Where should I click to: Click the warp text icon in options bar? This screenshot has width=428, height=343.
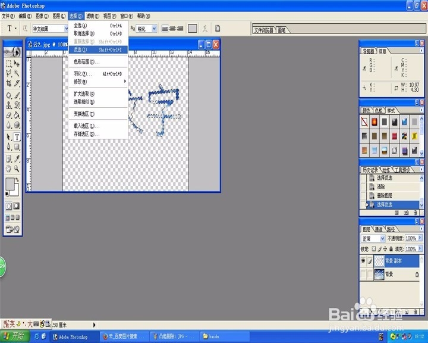205,29
